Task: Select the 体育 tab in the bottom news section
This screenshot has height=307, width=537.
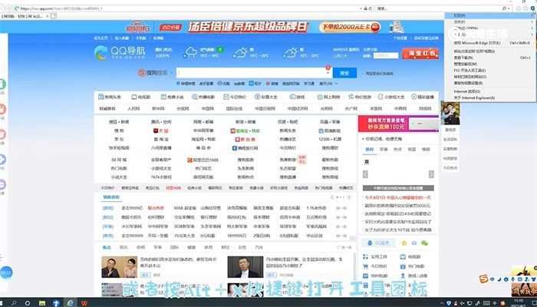Action: coord(208,247)
